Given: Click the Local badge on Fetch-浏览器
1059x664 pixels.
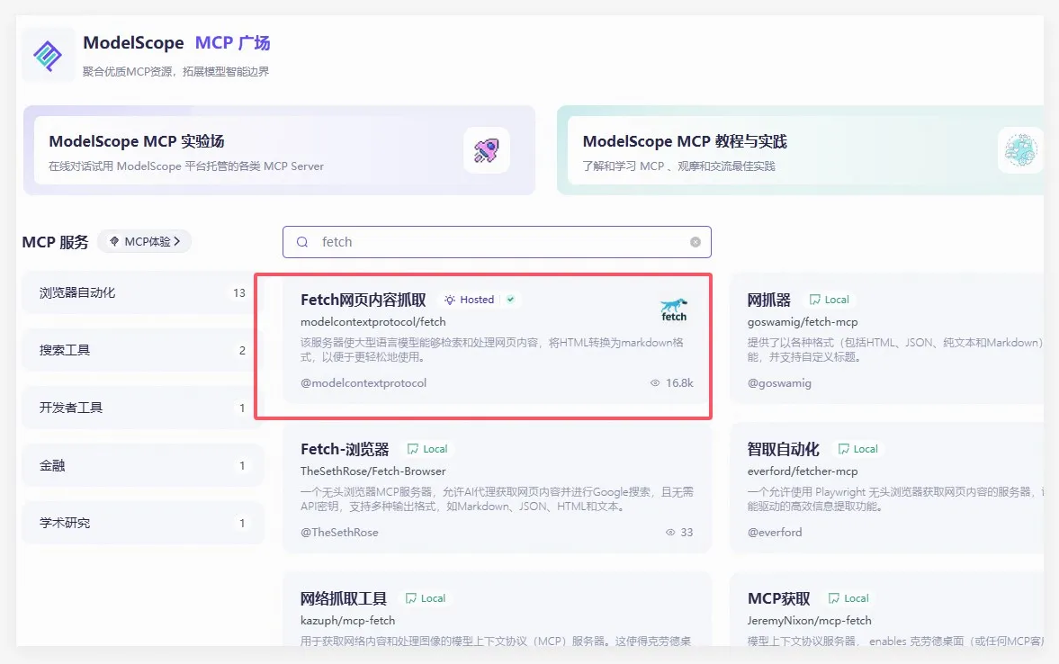Looking at the screenshot, I should click(427, 449).
